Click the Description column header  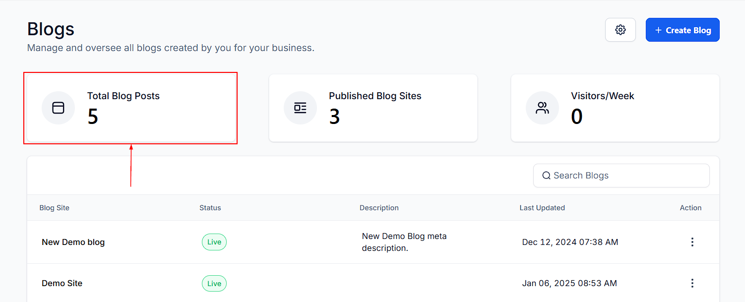click(x=379, y=208)
